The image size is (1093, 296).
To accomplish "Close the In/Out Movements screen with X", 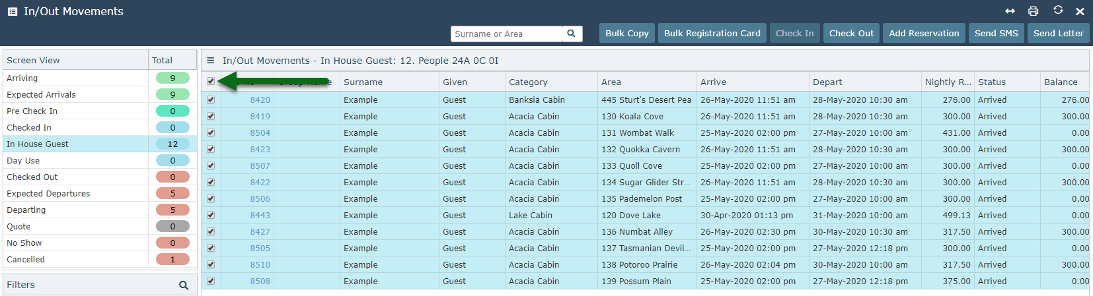I will click(x=1080, y=11).
